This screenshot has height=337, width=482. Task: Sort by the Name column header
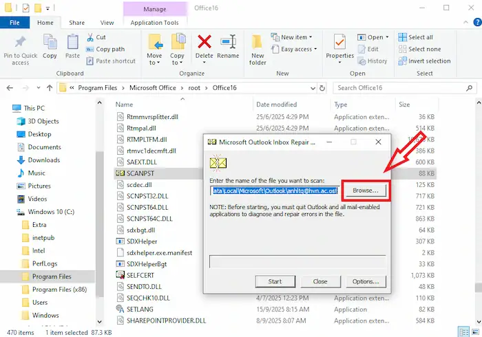coord(124,105)
